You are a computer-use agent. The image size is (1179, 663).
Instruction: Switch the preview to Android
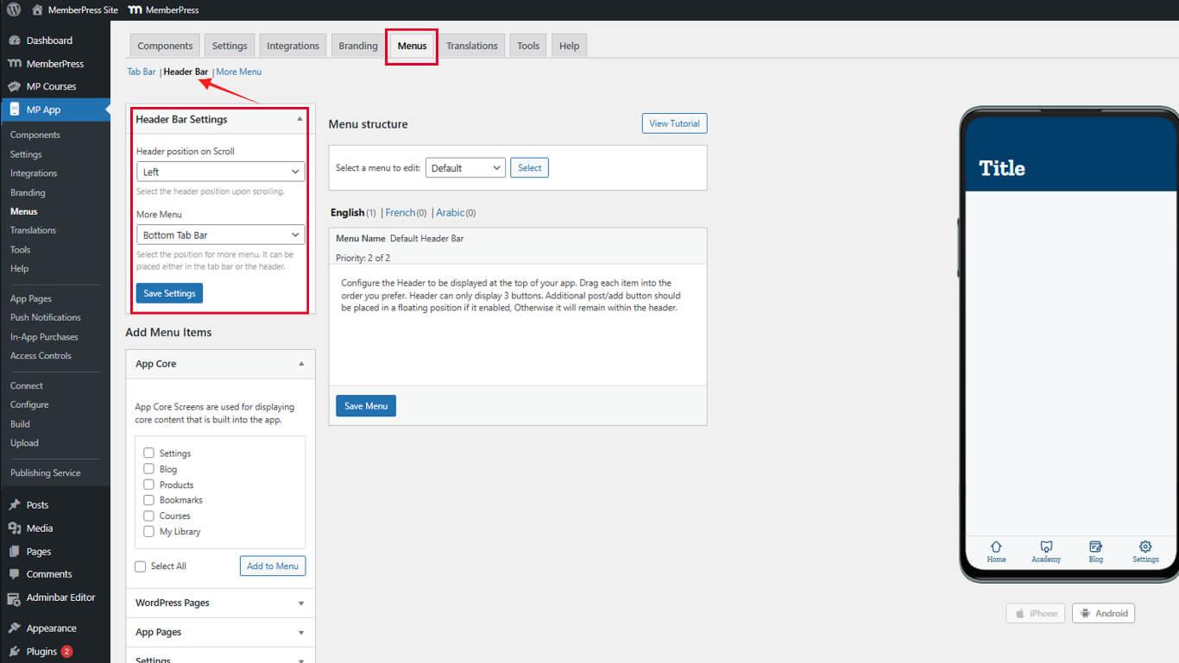[1103, 613]
